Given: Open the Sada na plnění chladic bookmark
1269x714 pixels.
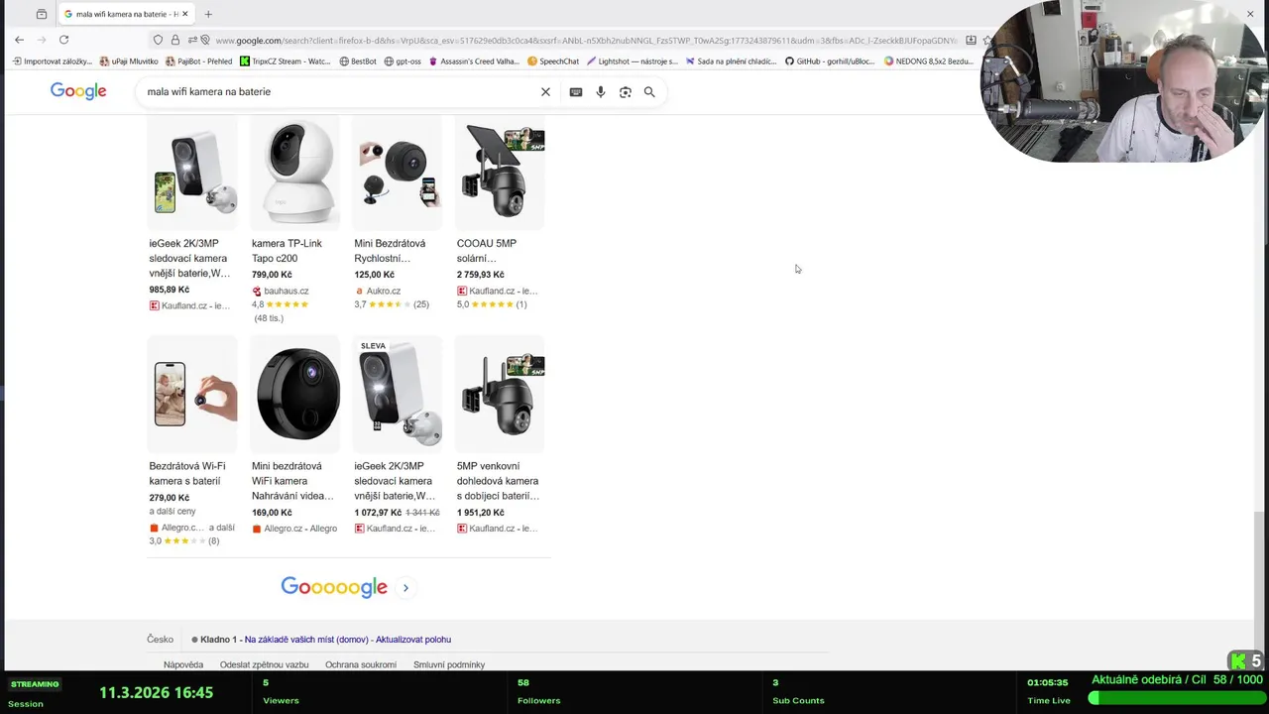Looking at the screenshot, I should (732, 61).
